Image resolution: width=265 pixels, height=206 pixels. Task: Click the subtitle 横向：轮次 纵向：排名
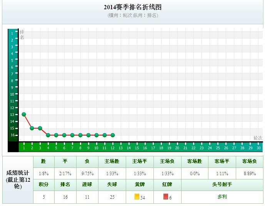(133, 15)
